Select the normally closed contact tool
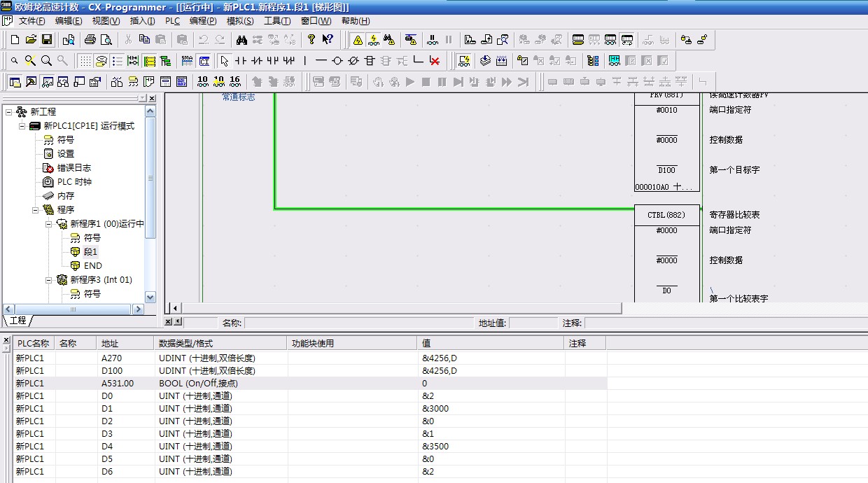 point(257,61)
